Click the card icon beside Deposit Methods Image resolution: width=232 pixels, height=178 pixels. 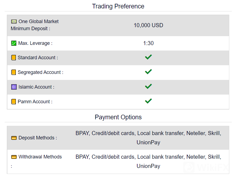pos(14,138)
